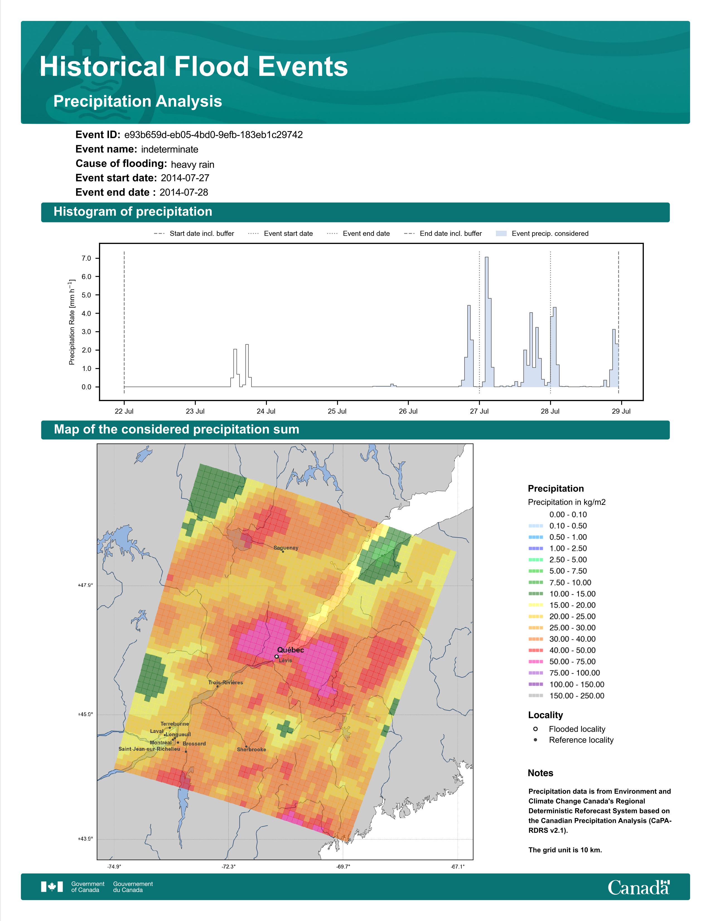Click the 0.00 - 0.10 legend label
711x921 pixels.
[x=568, y=514]
